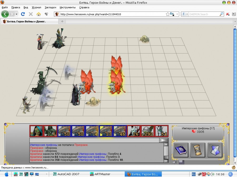The image size is (237, 177).
Task: Open the spellbook in battle panel
Action: tap(181, 150)
